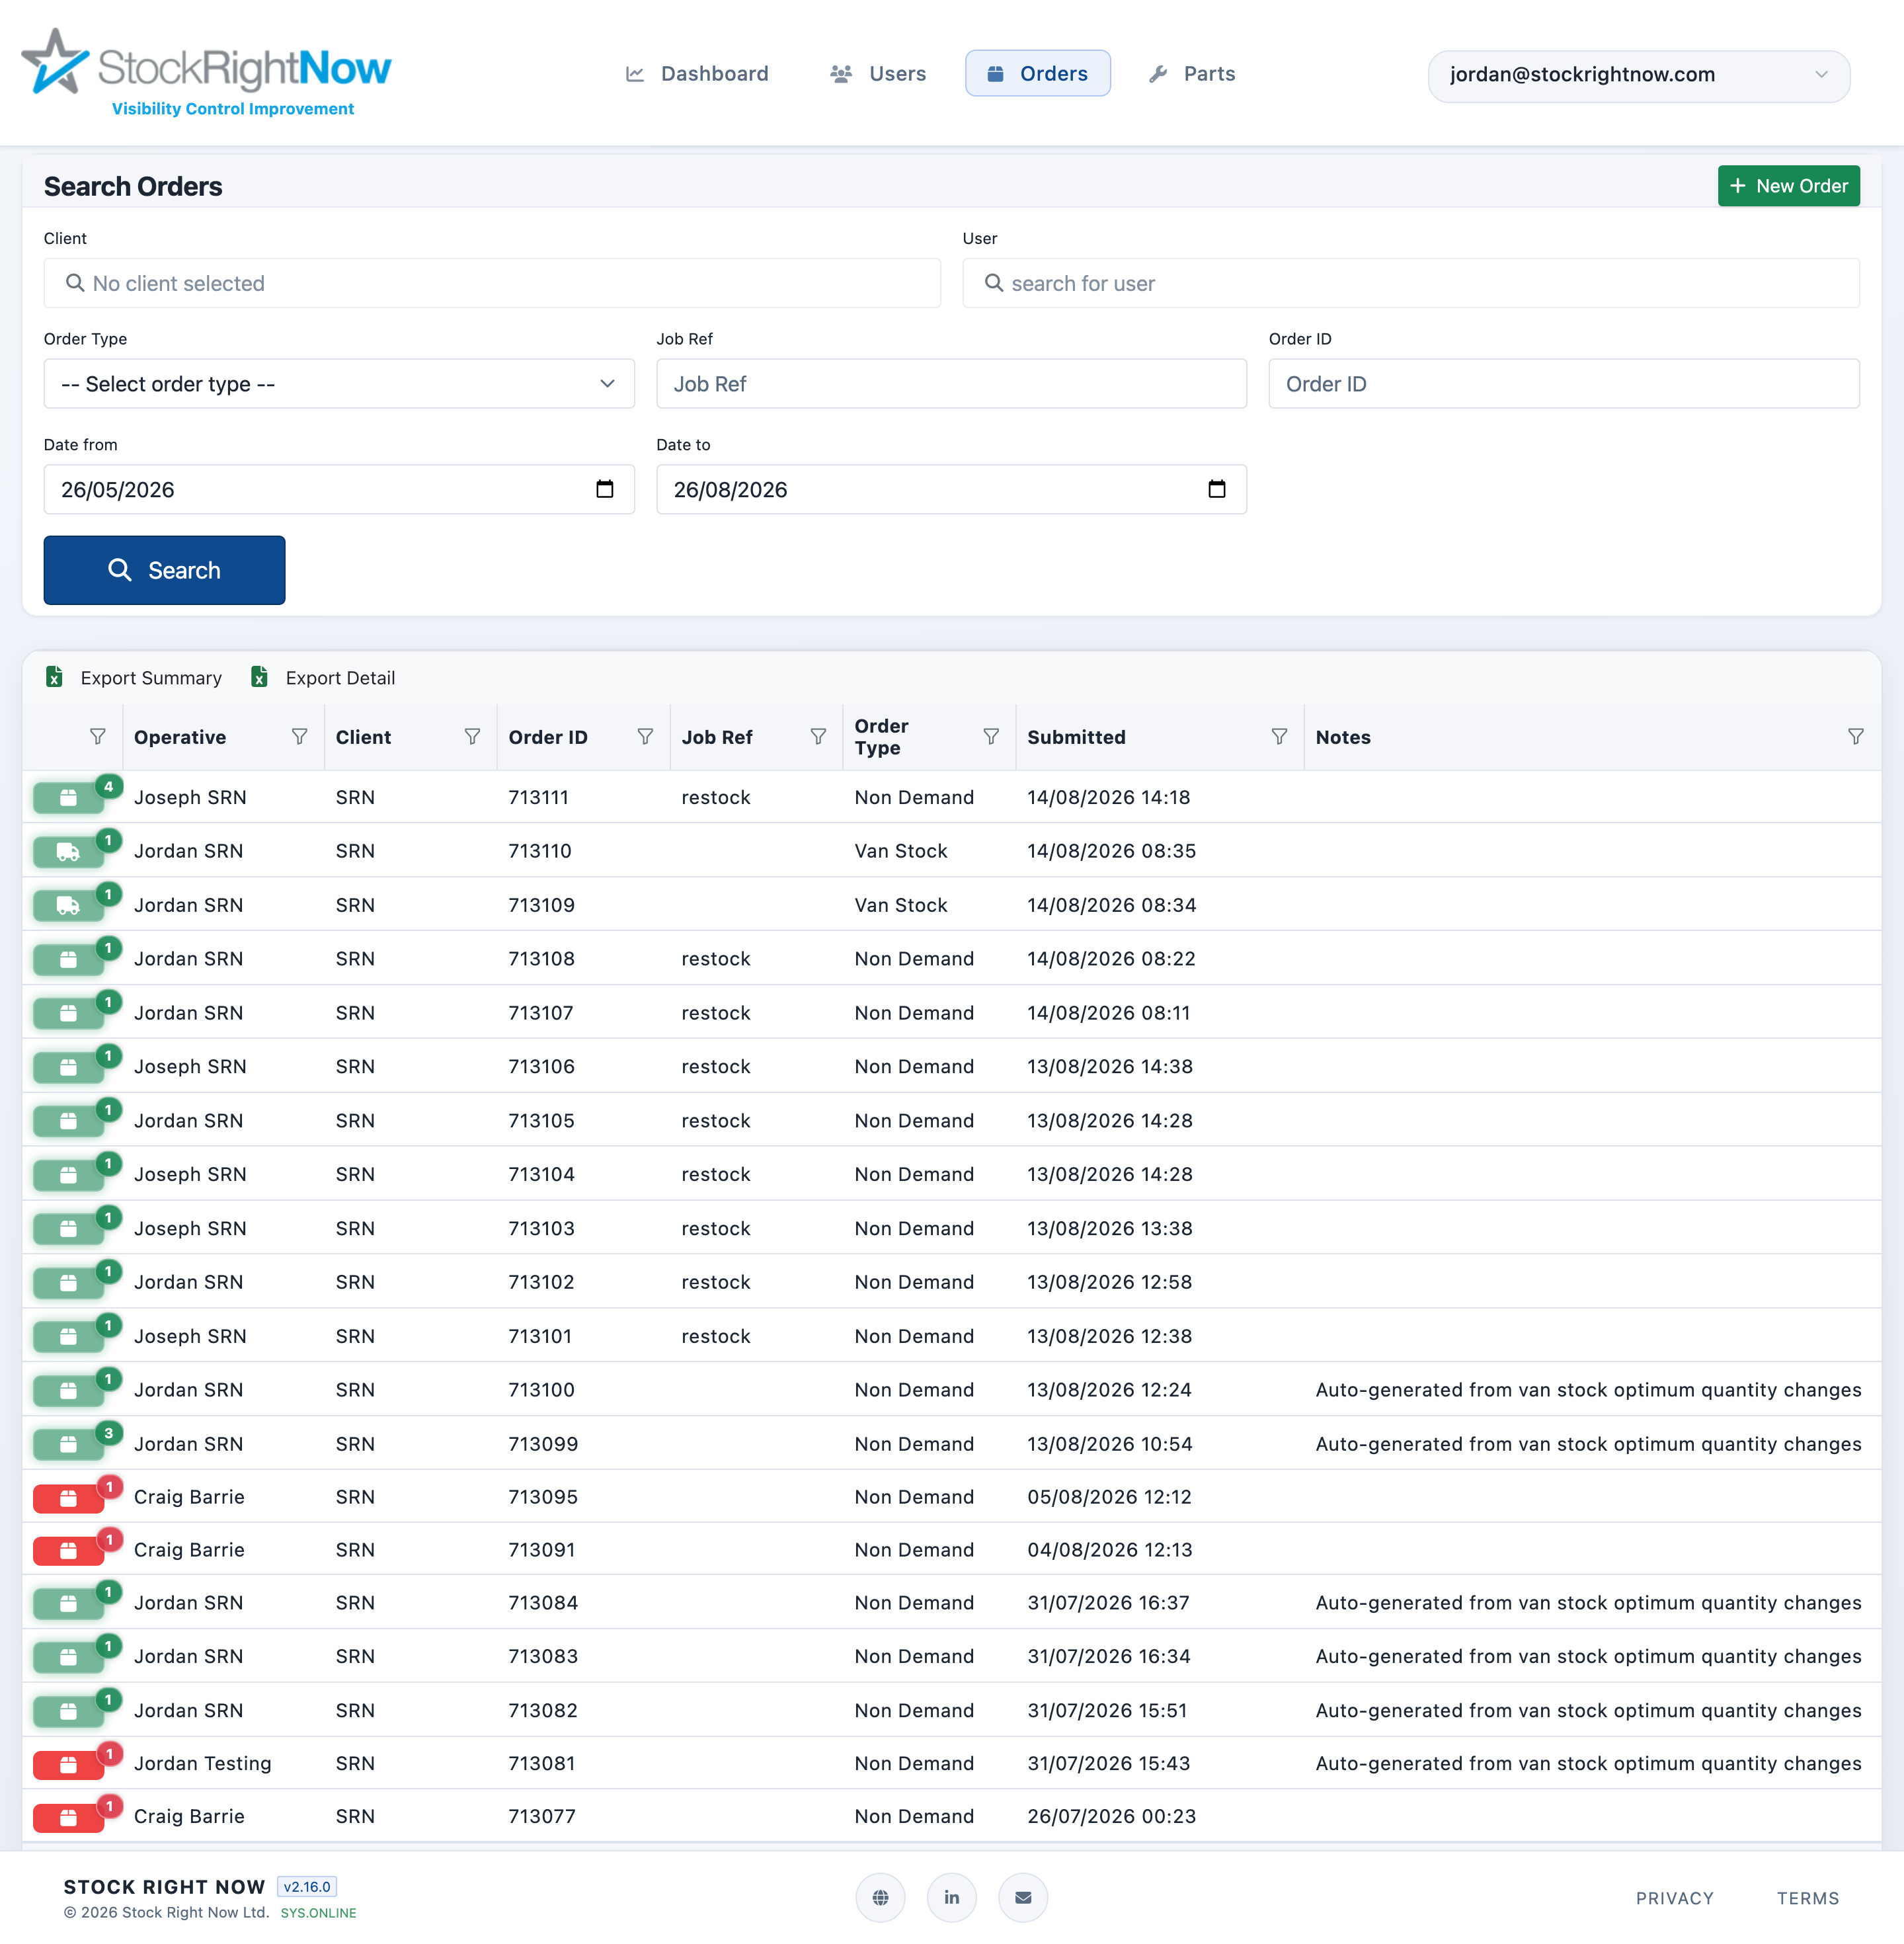
Task: Click order ID 713101
Action: (540, 1337)
